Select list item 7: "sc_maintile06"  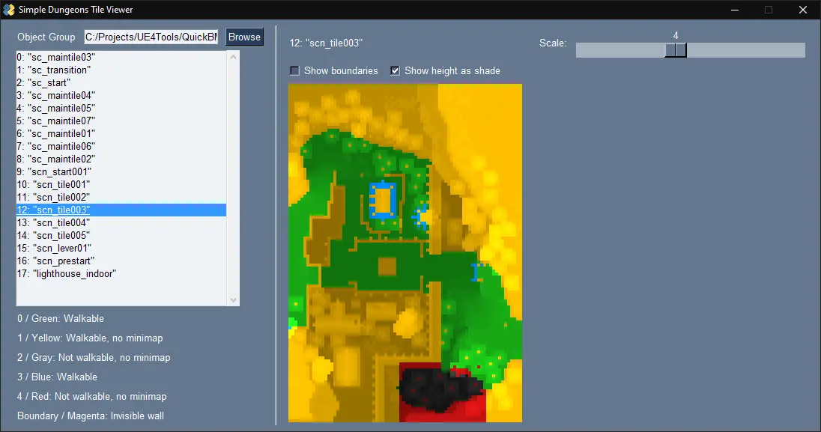(121, 146)
